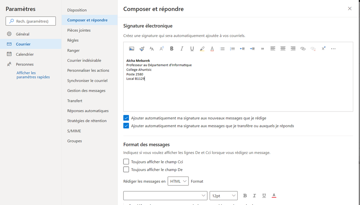Select Calendrier in the settings sidebar
Screen dimensions: 360x205
click(x=25, y=54)
